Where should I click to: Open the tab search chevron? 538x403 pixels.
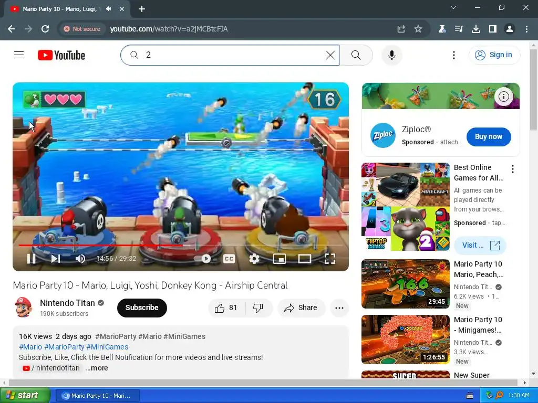[453, 7]
